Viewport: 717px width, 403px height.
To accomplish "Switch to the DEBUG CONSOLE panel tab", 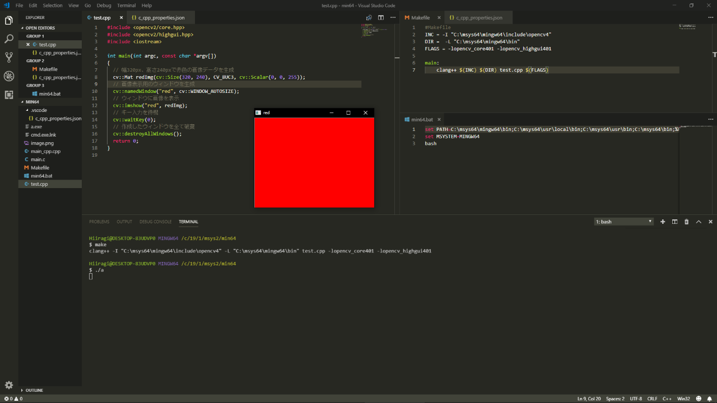I will click(x=156, y=222).
